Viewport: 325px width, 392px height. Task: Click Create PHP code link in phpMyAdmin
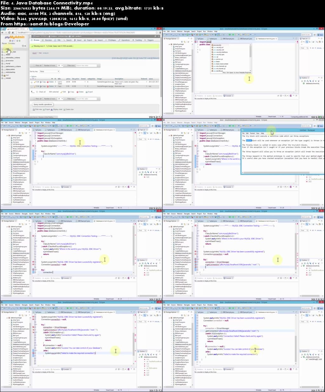pyautogui.click(x=144, y=58)
